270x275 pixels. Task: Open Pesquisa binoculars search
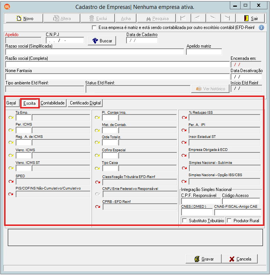click(x=157, y=18)
